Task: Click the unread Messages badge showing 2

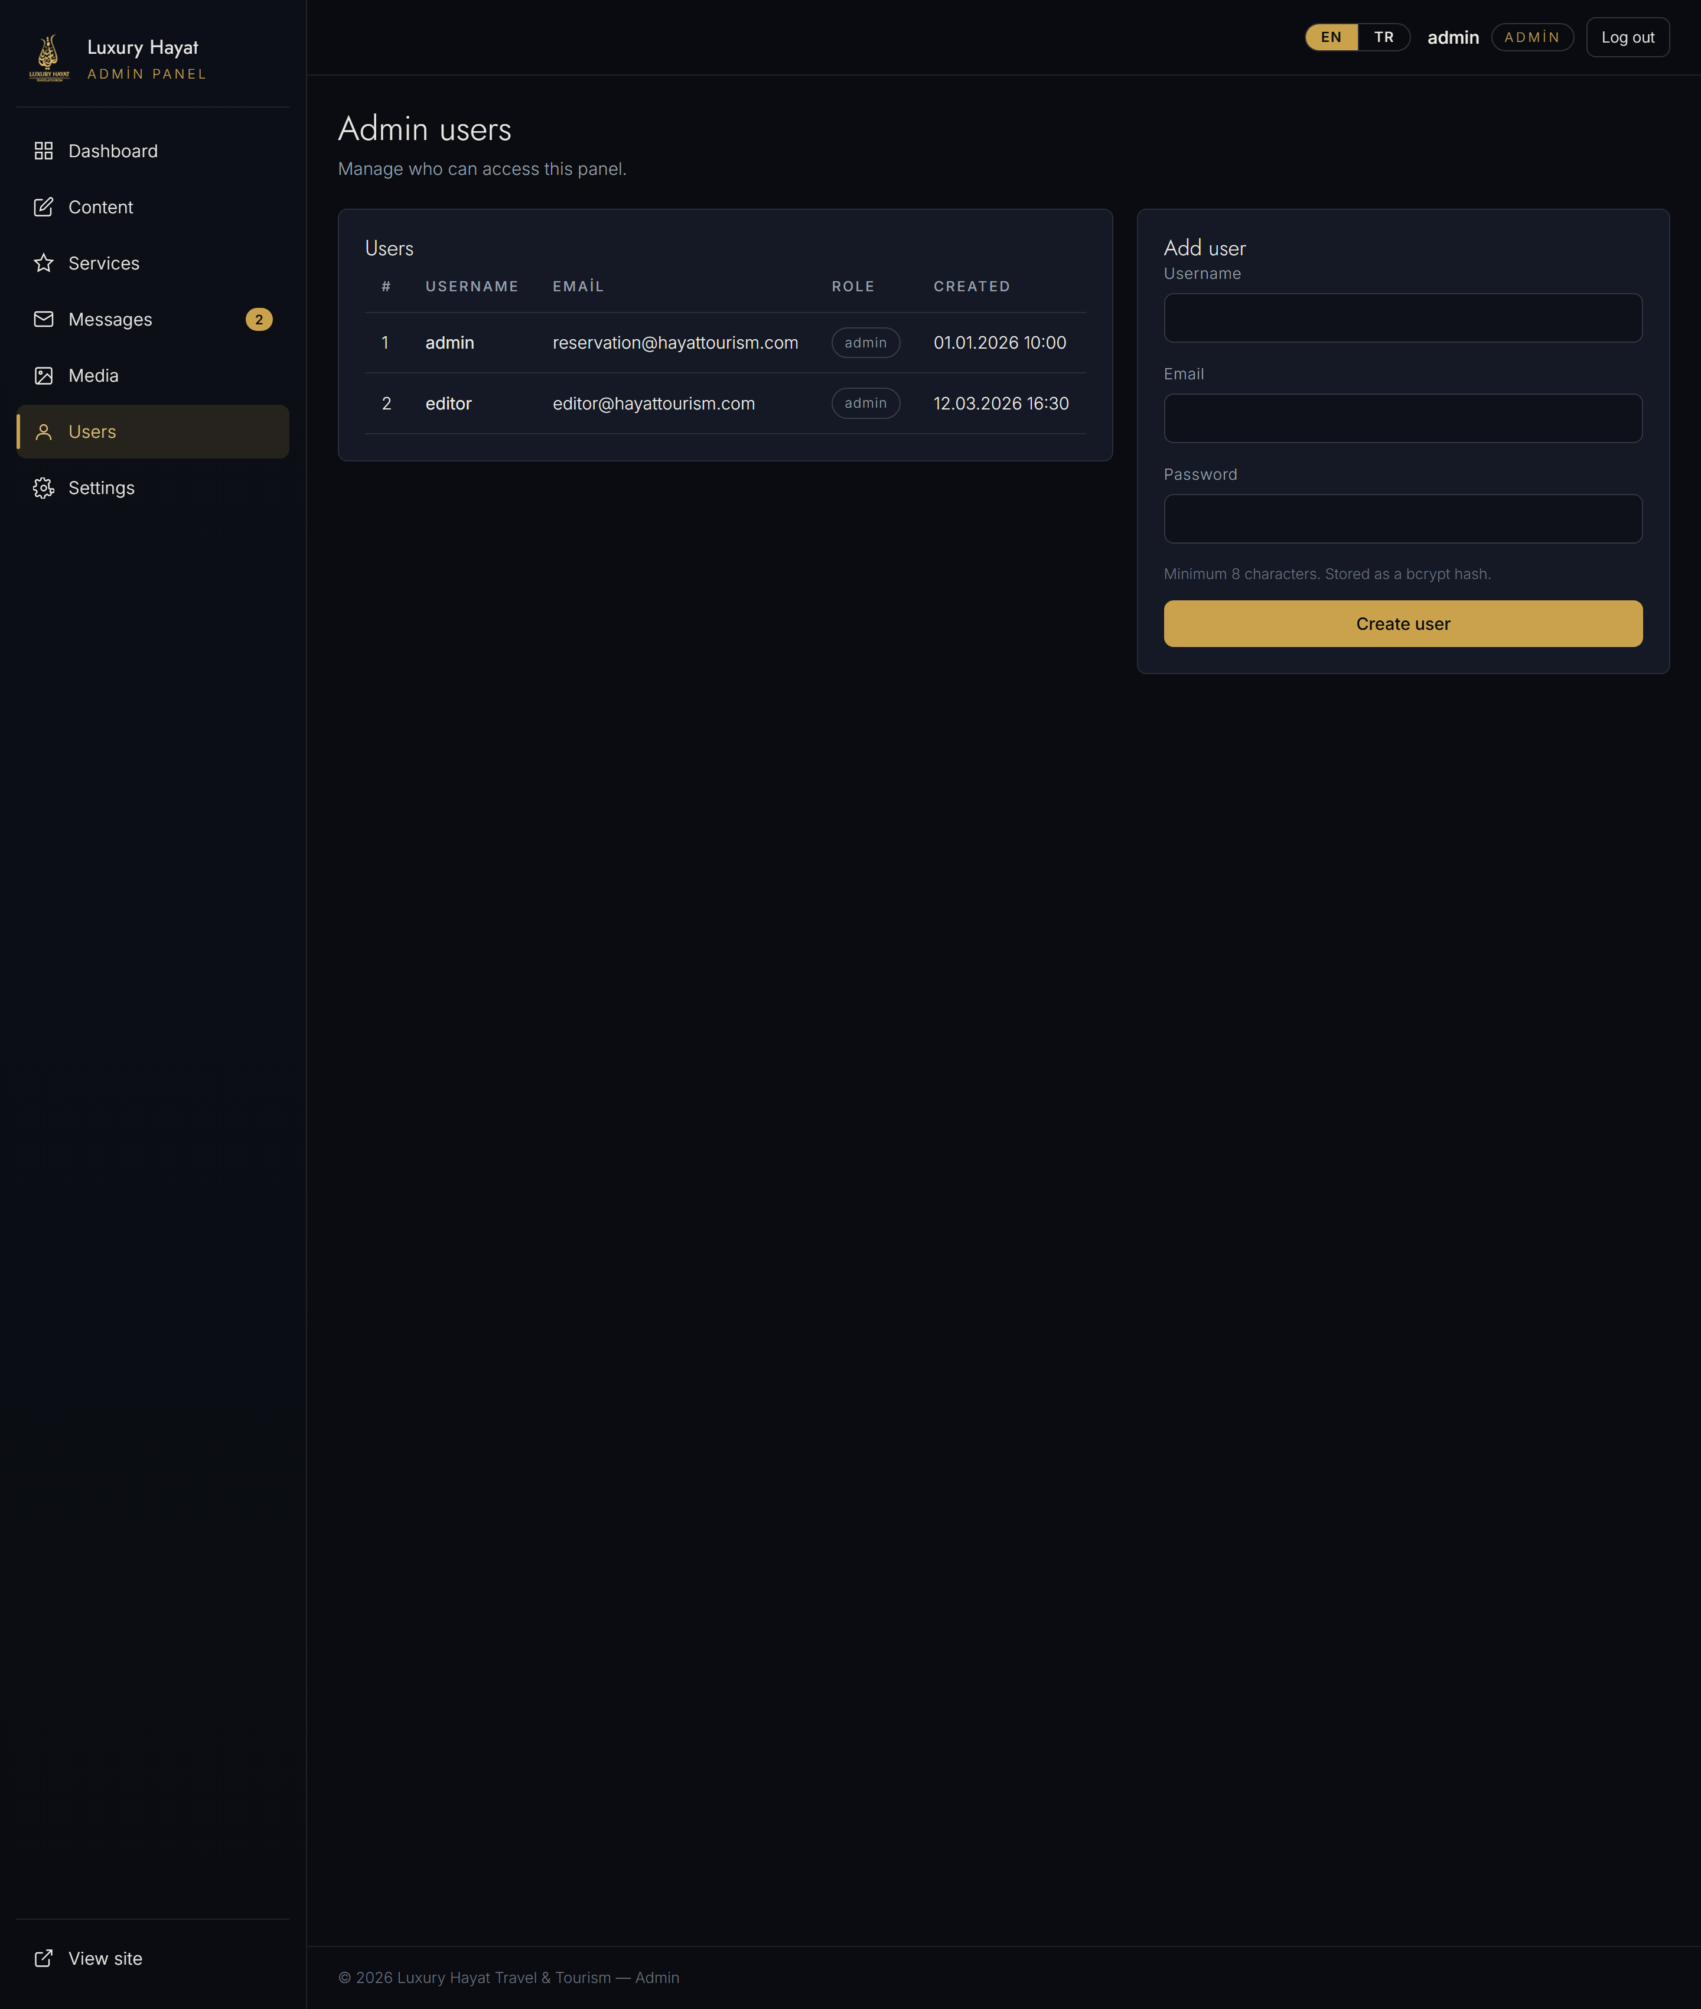Action: (259, 319)
